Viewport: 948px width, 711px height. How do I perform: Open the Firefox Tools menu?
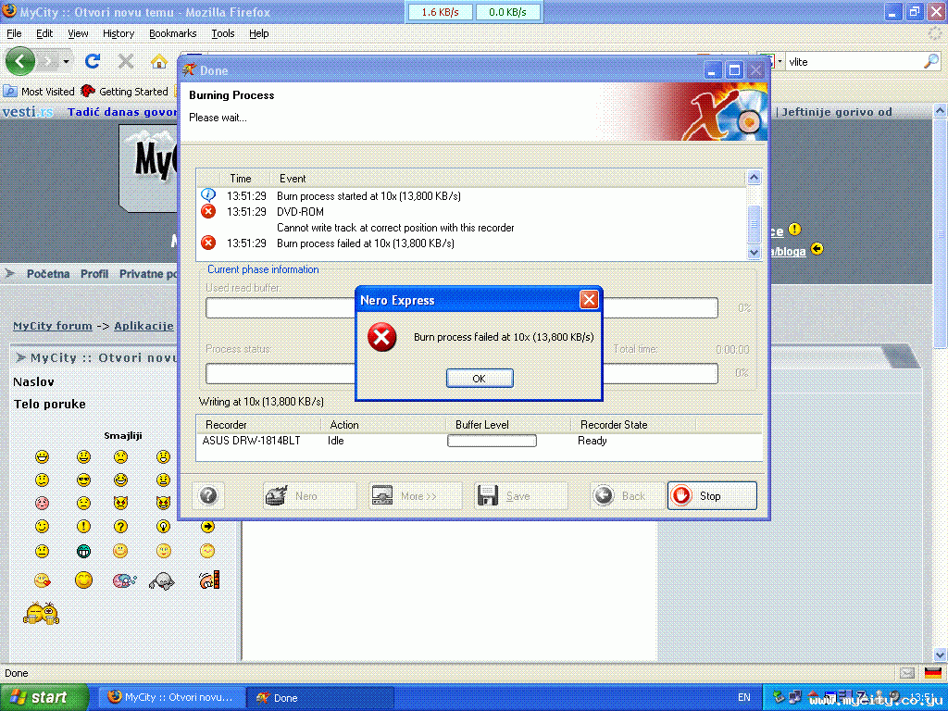222,34
